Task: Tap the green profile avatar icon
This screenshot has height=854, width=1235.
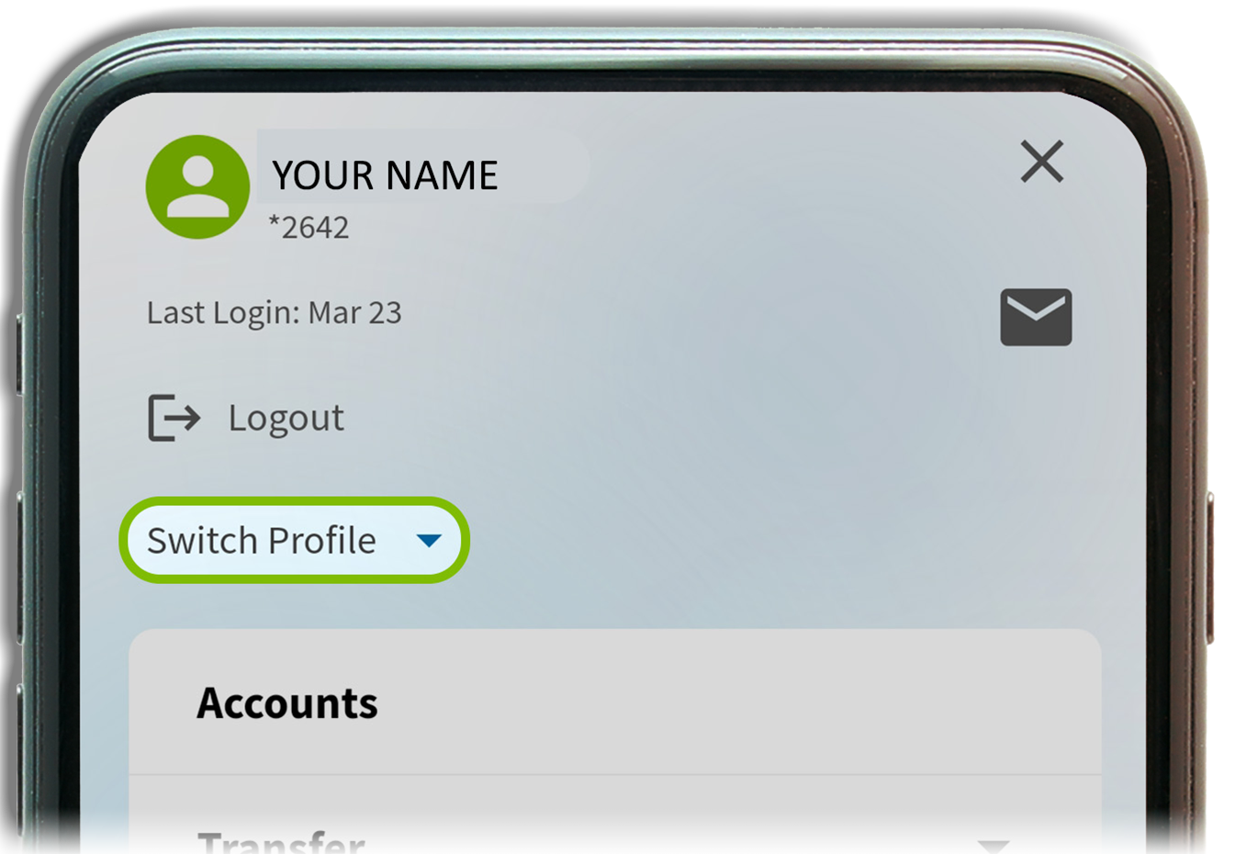Action: 197,186
